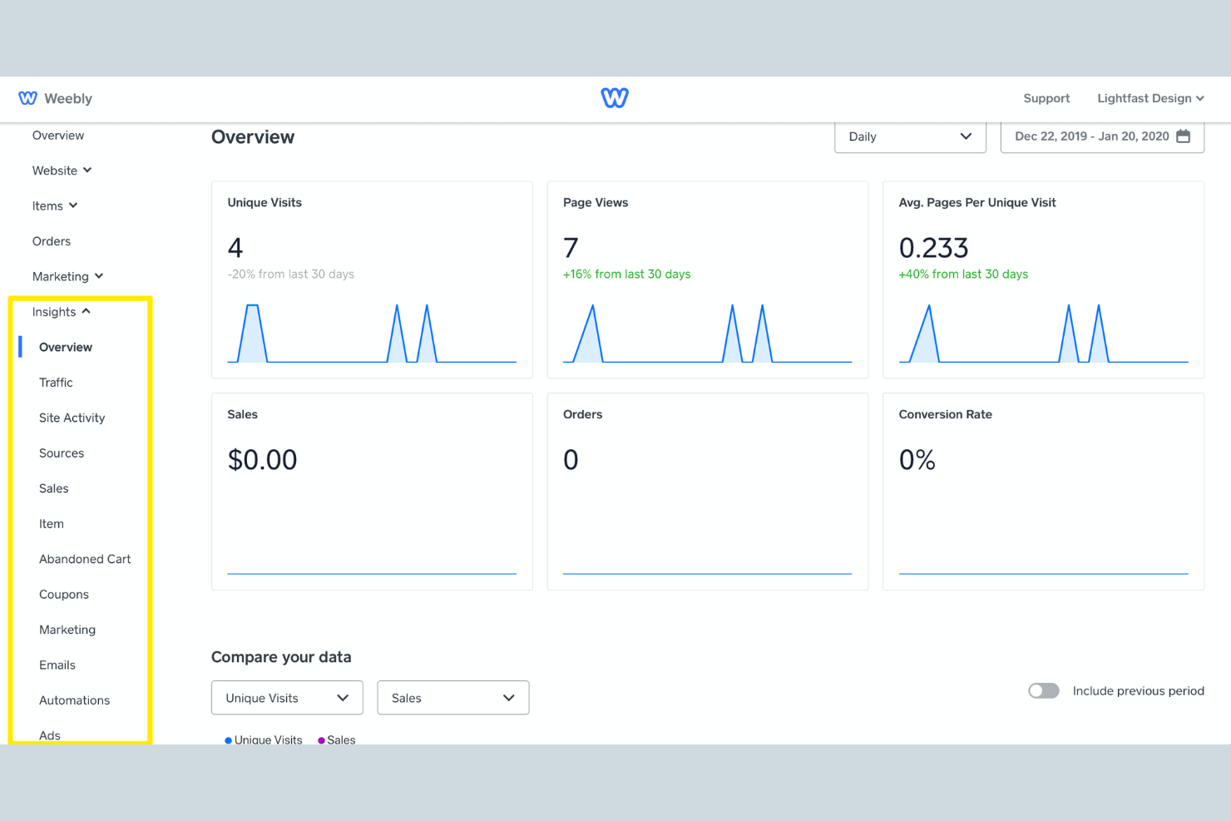Expand the top Marketing sidebar section
The image size is (1231, 821).
[x=68, y=276]
